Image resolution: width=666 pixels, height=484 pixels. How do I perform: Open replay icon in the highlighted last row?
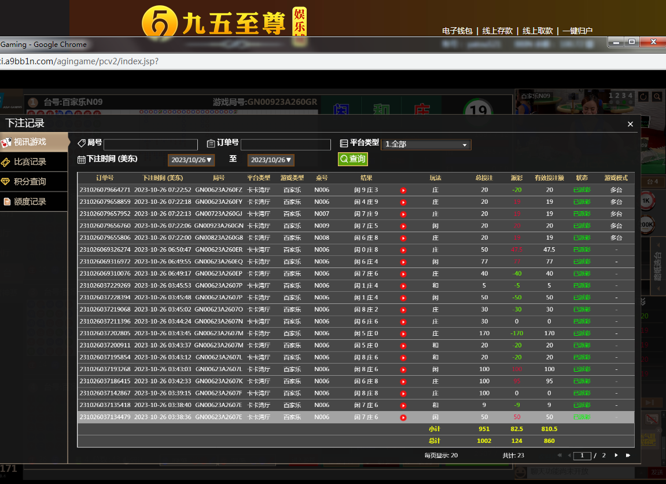pyautogui.click(x=403, y=417)
